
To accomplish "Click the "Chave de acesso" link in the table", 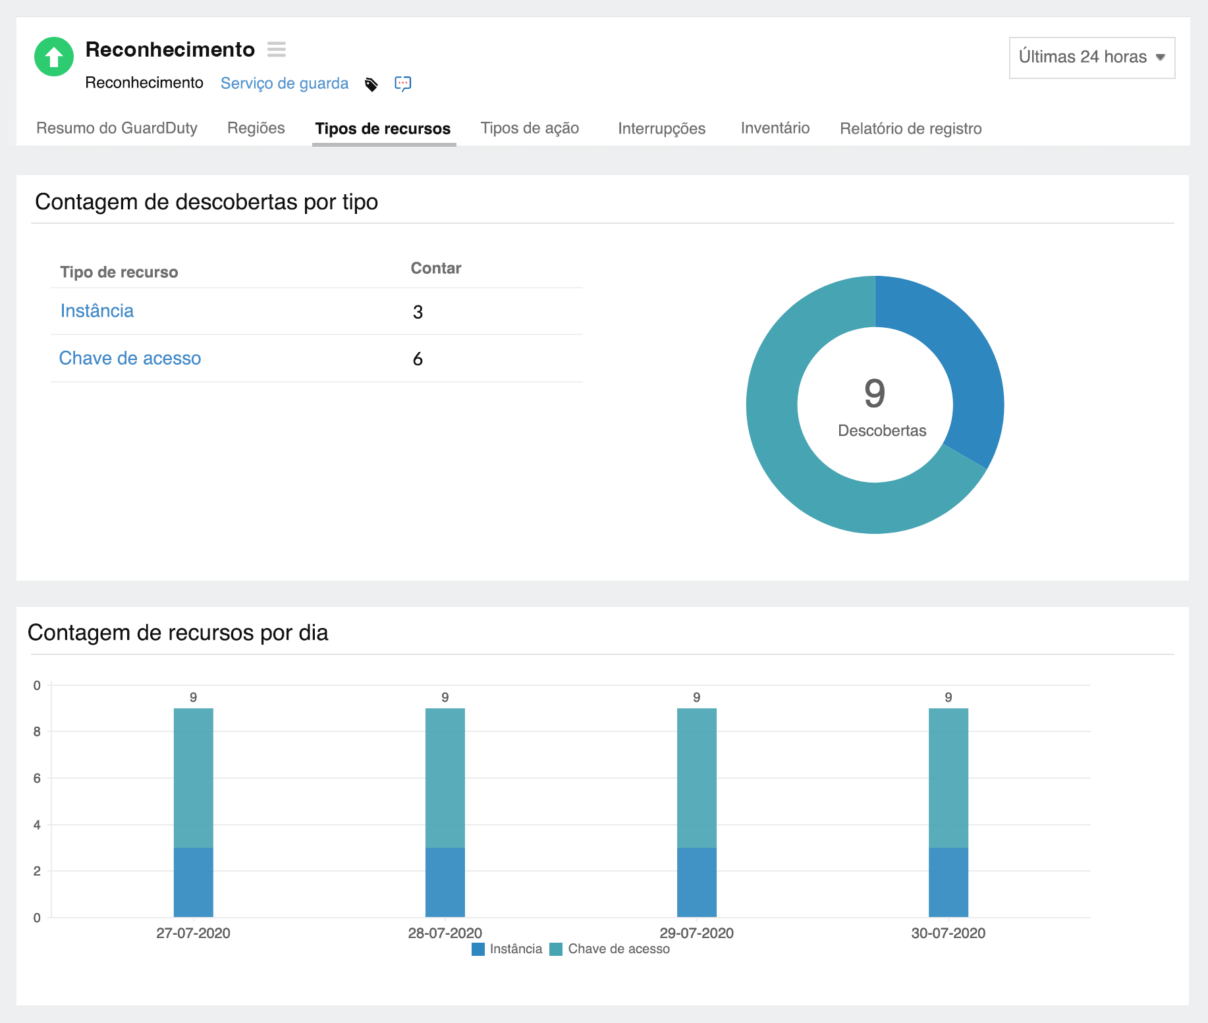I will (130, 359).
